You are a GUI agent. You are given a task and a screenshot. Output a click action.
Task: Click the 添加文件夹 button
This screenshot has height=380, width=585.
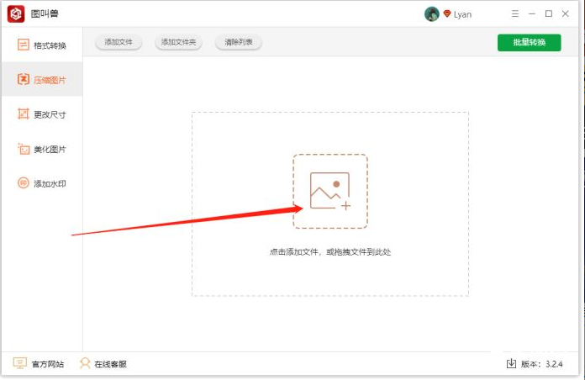(x=178, y=42)
